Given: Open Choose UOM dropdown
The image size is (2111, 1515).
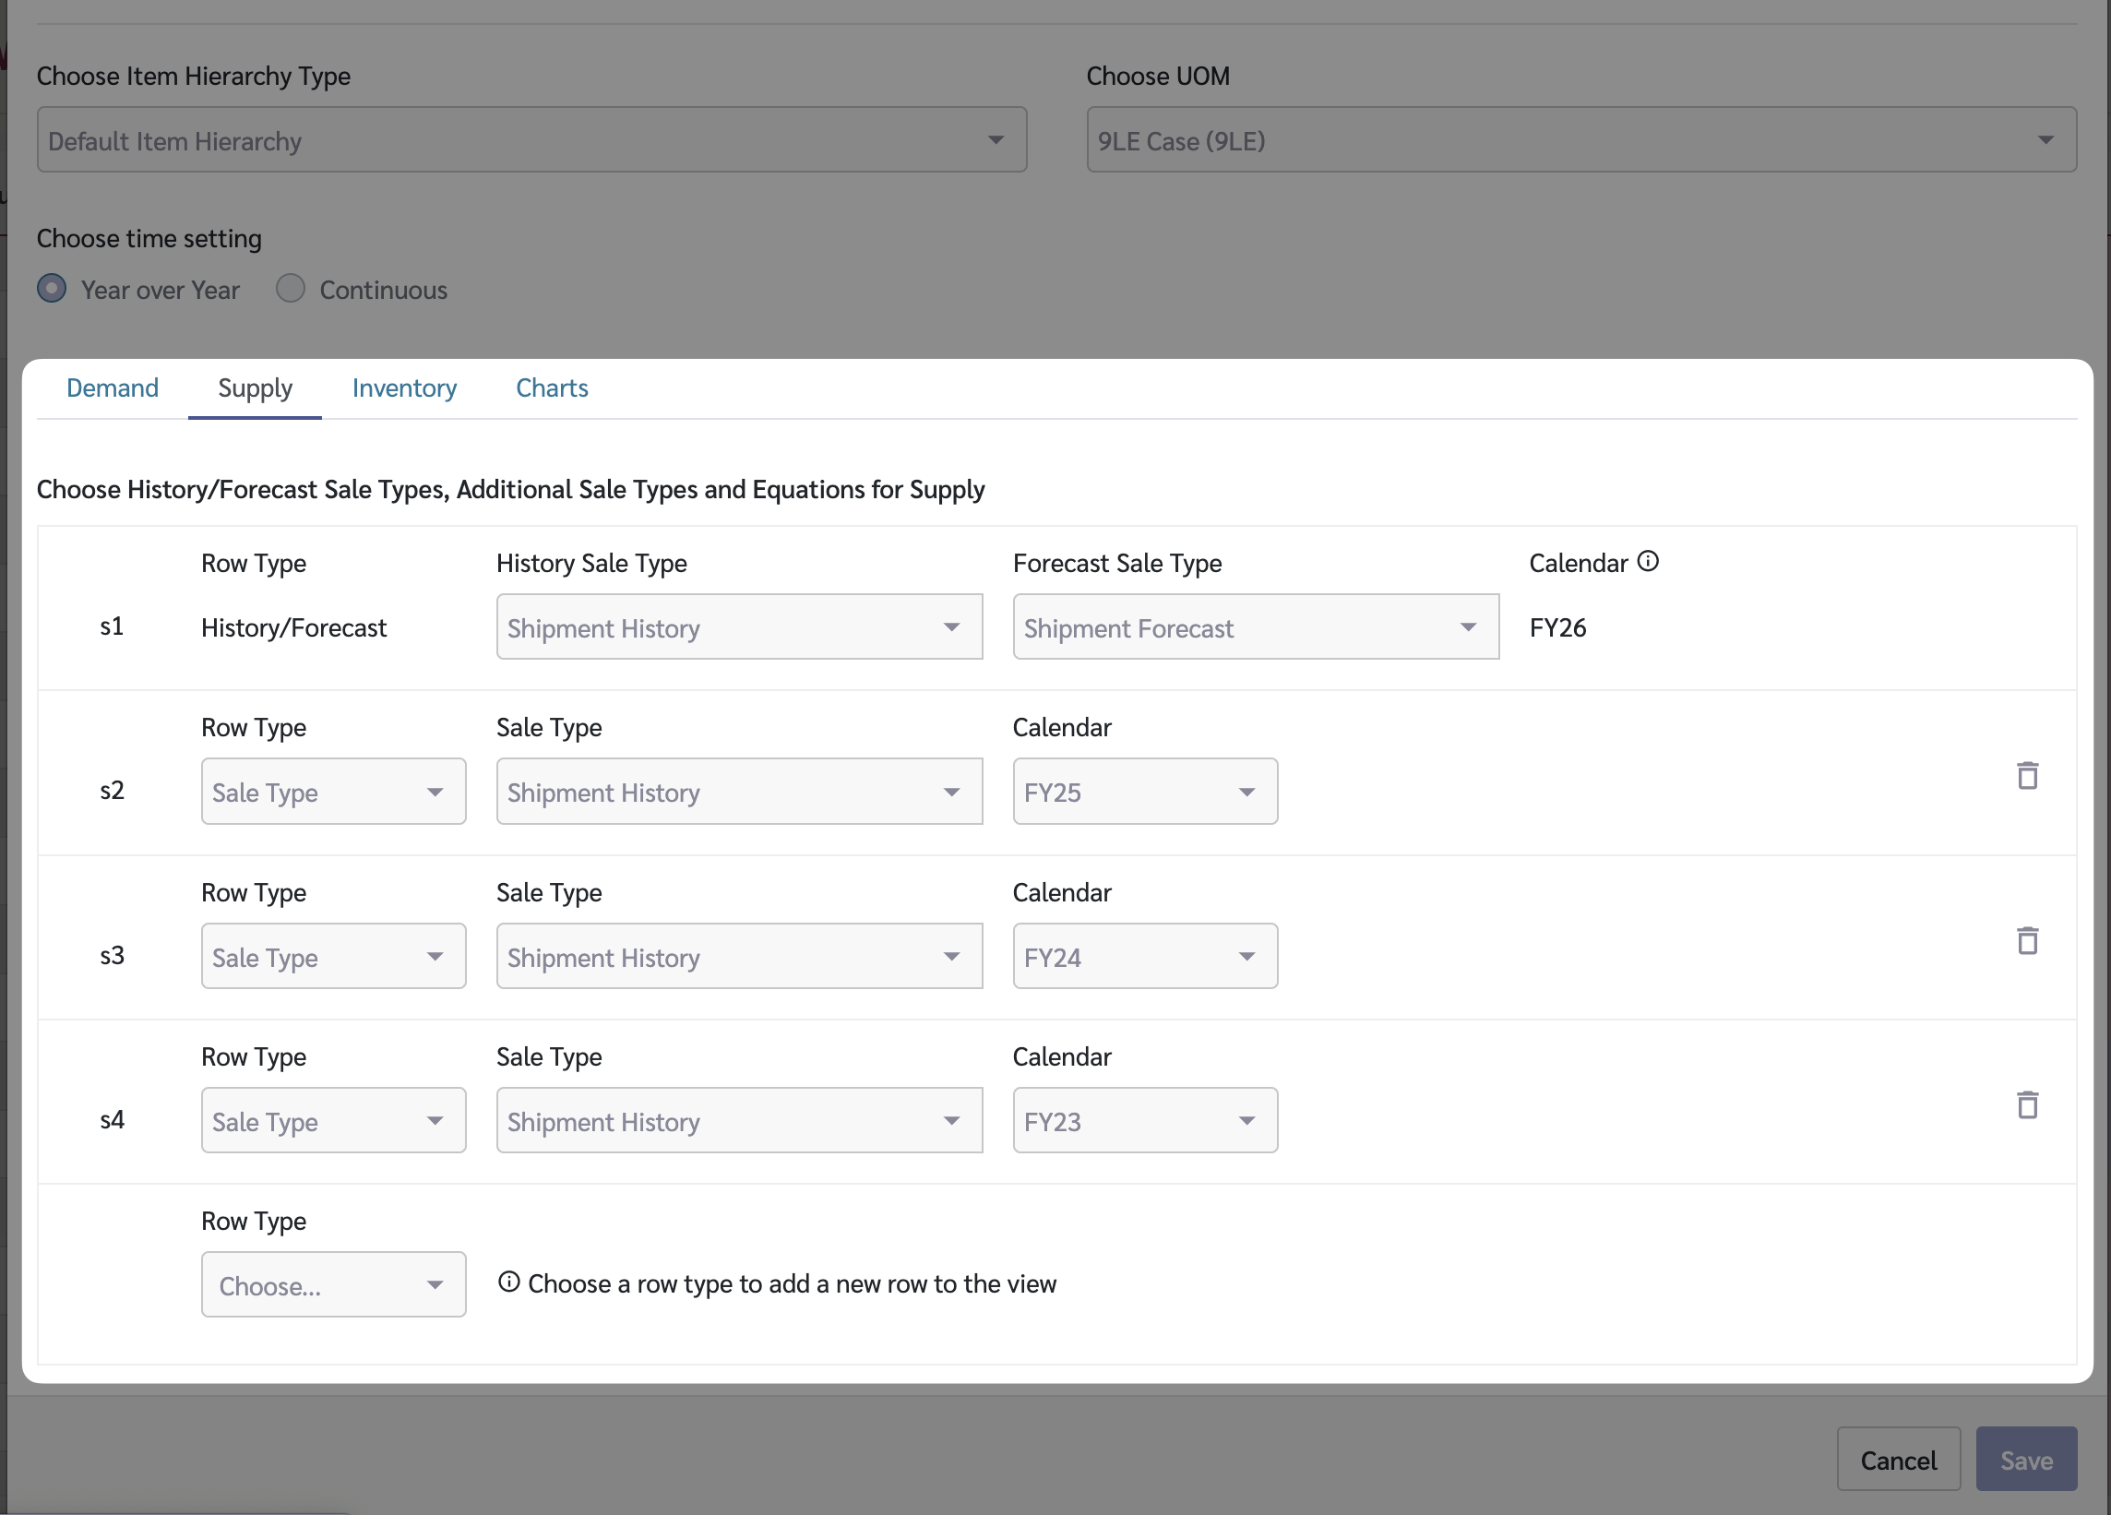Looking at the screenshot, I should pos(1580,139).
